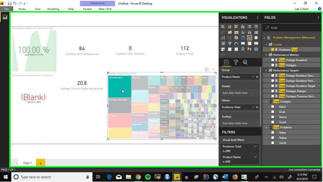Check the Total Outage Duration Dan... checkbox
The image size is (323, 182).
(273, 76)
